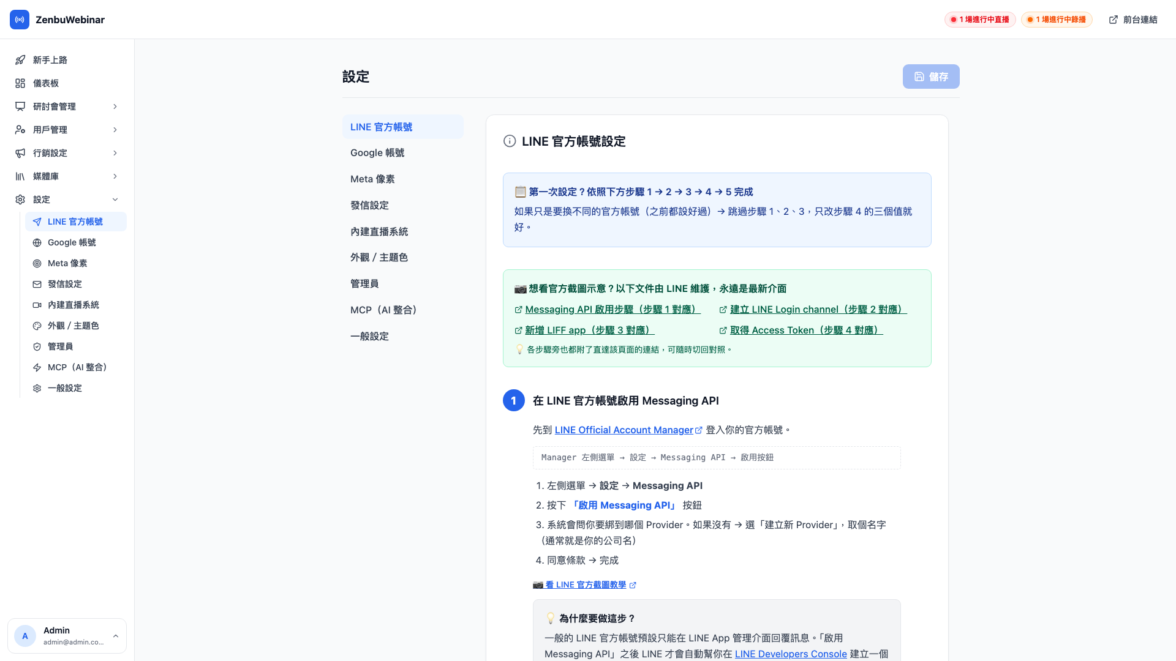Expand the 媒體庫 chevron
The height and width of the screenshot is (661, 1176).
click(115, 176)
